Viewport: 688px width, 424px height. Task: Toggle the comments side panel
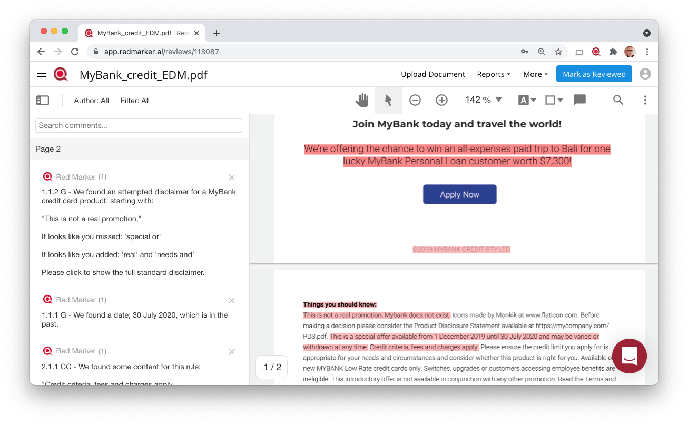43,100
